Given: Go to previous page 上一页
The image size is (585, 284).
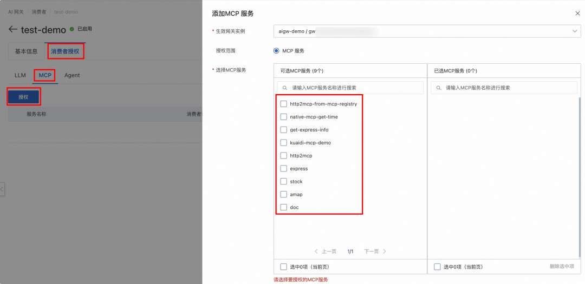Looking at the screenshot, I should point(326,252).
